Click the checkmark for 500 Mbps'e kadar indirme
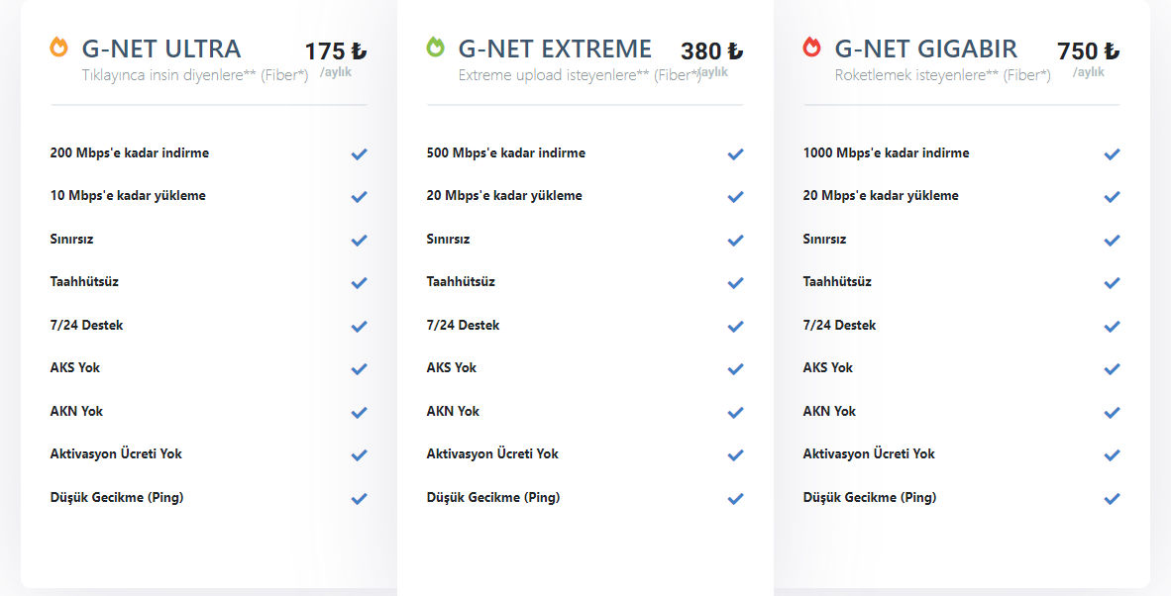Image resolution: width=1171 pixels, height=596 pixels. click(x=735, y=154)
